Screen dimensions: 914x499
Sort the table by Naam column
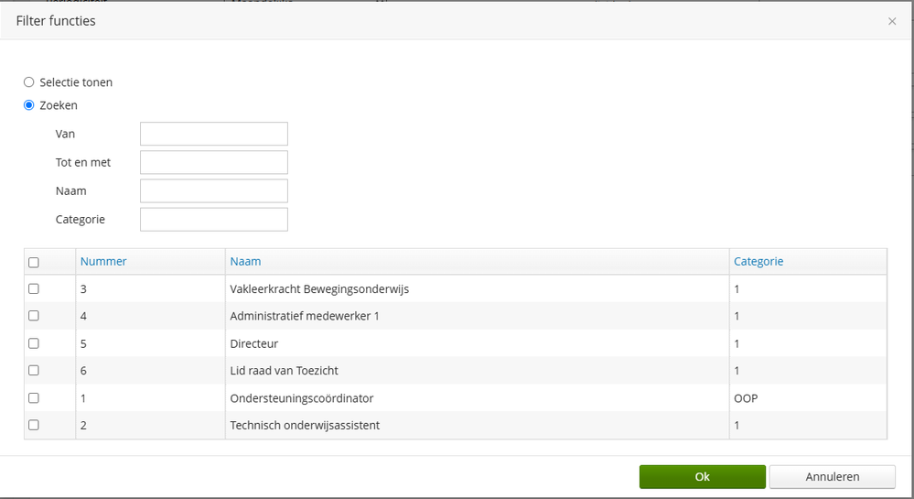pyautogui.click(x=245, y=261)
